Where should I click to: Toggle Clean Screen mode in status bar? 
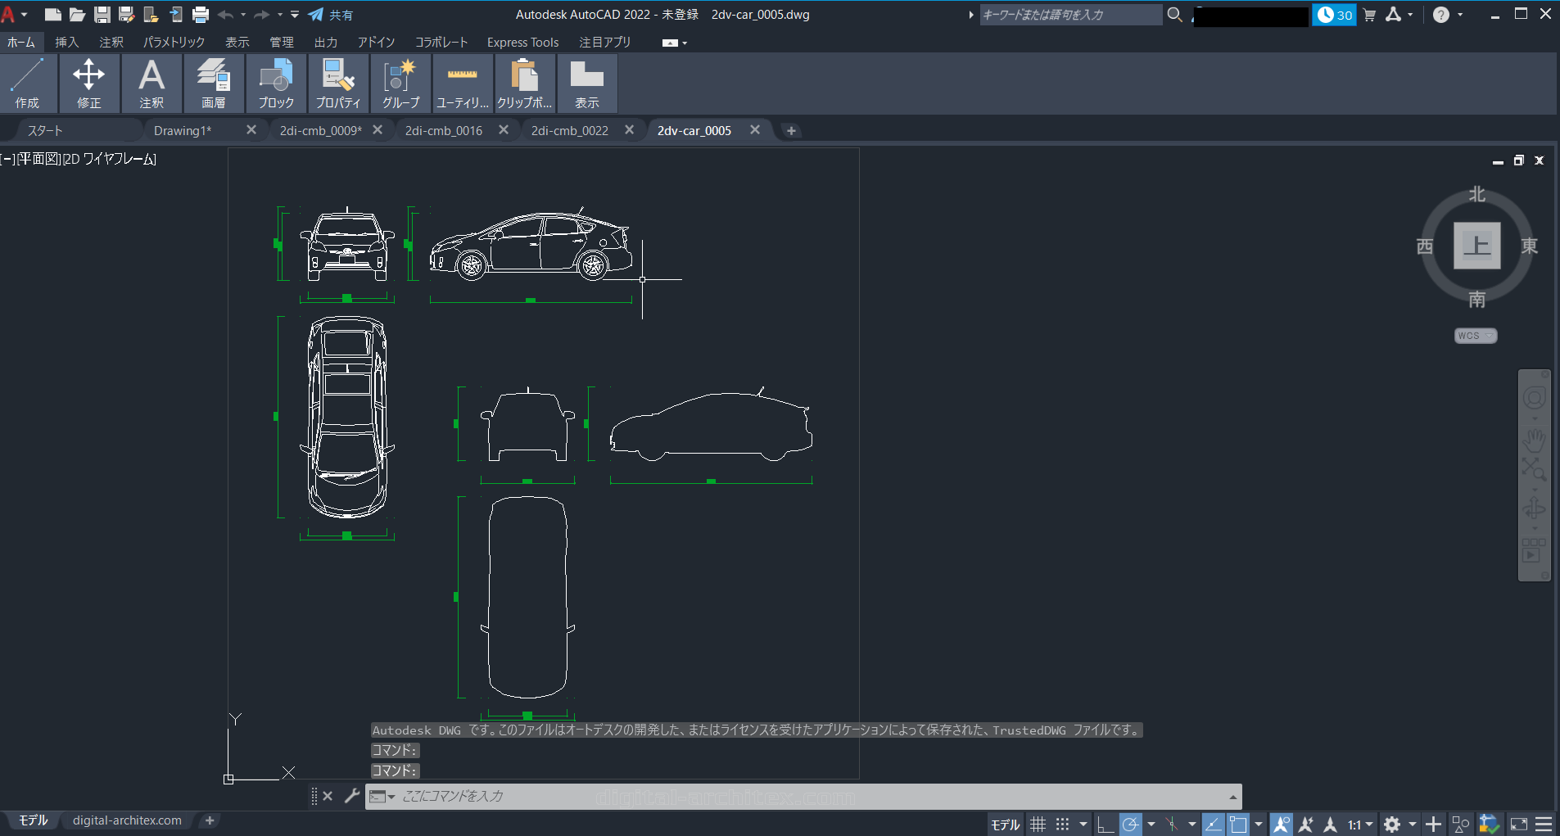pos(1519,825)
